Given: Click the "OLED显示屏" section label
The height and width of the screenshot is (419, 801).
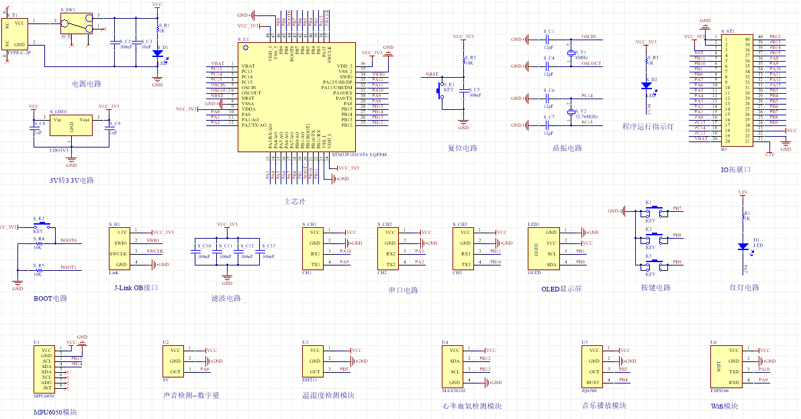Looking at the screenshot, I should click(x=561, y=289).
